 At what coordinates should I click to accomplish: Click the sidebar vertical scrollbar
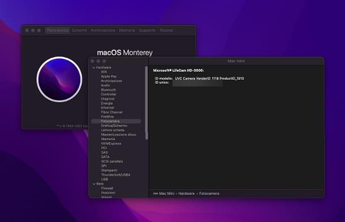[x=146, y=103]
